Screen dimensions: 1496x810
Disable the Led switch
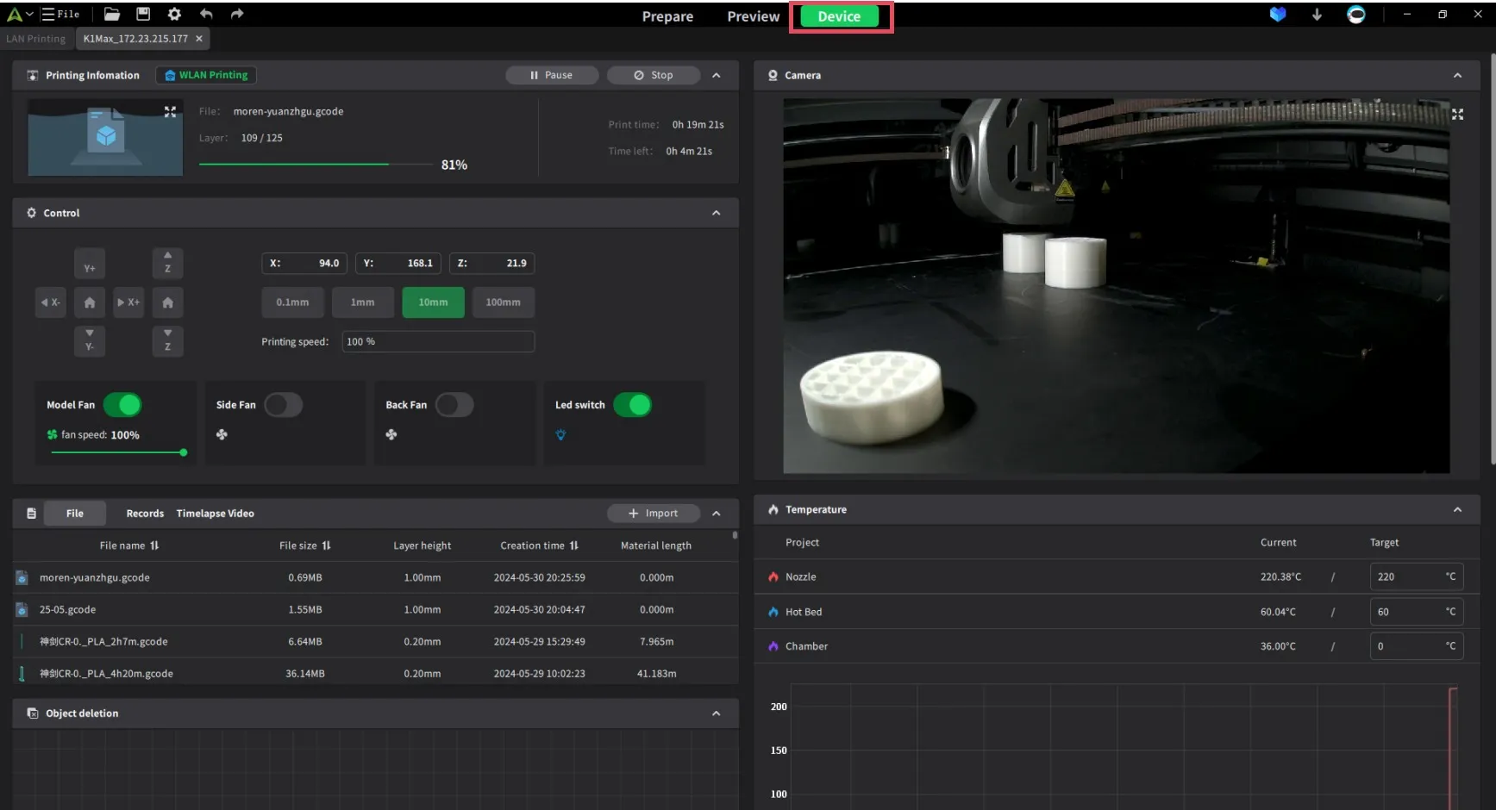coord(632,405)
